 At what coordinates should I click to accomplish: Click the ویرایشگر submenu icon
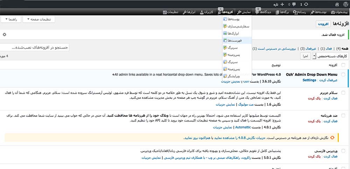[225, 76]
